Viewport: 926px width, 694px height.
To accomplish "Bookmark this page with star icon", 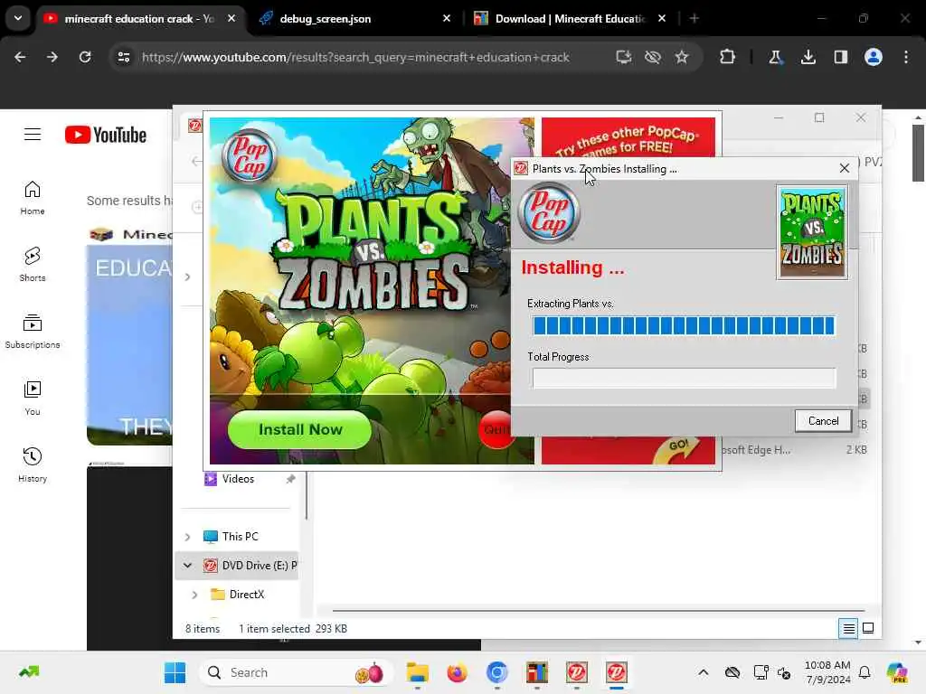I will click(x=682, y=57).
